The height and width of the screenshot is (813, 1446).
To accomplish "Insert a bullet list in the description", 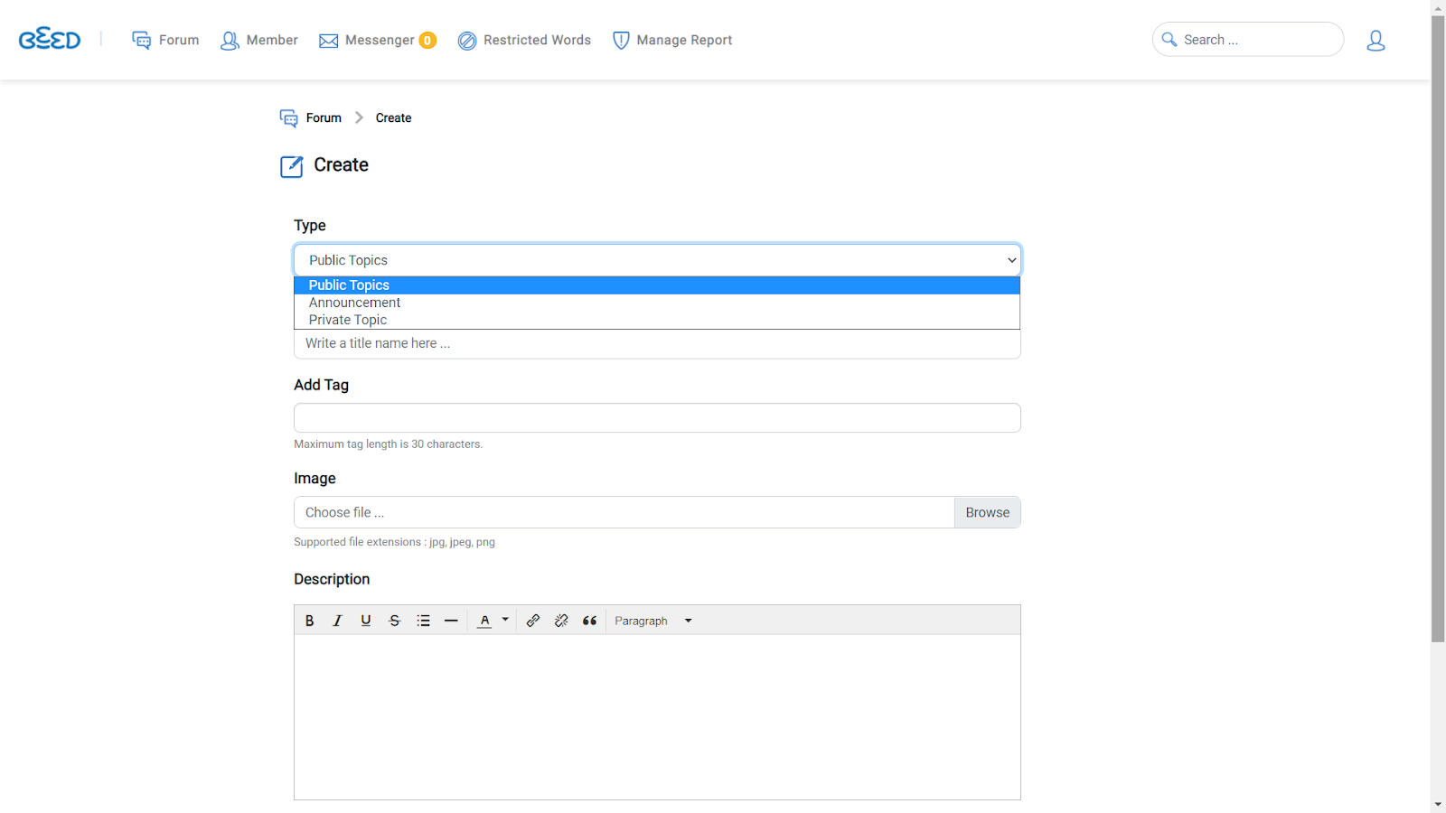I will (423, 621).
